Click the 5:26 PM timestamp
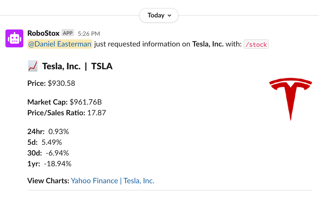Screen dimensions: 319x198 click(89, 33)
